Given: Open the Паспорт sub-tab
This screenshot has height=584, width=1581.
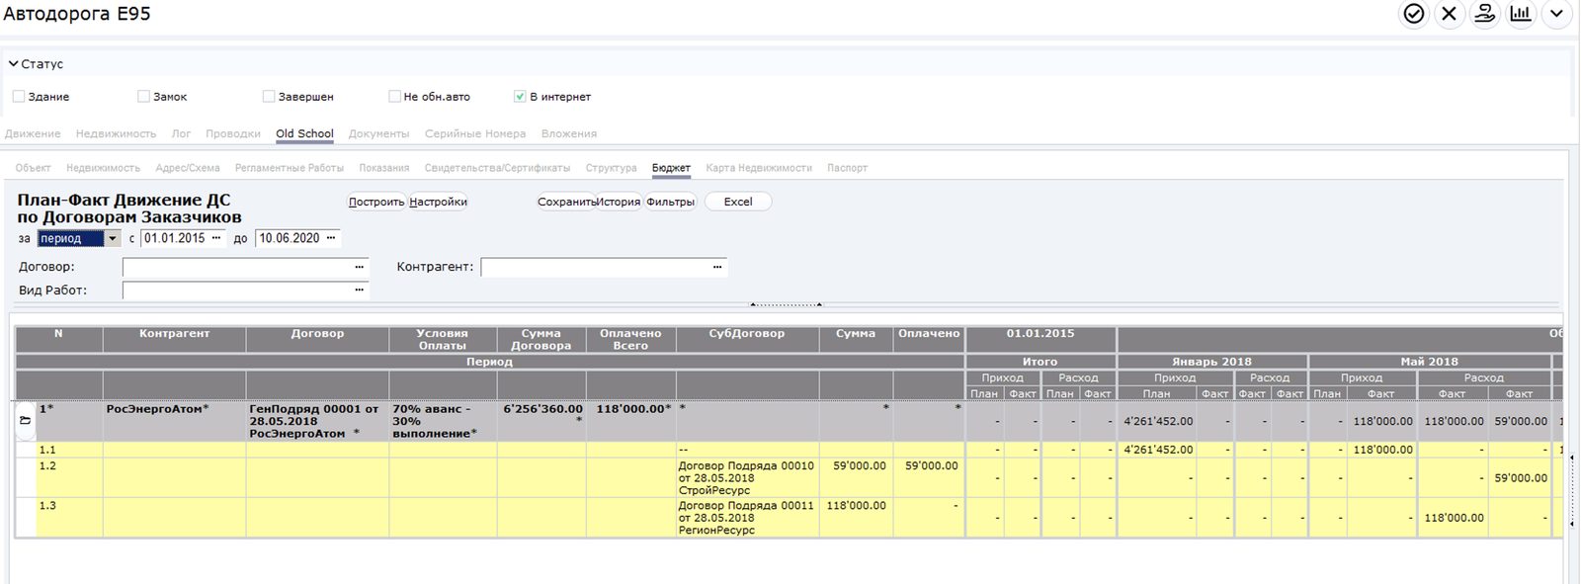Looking at the screenshot, I should pos(847,168).
